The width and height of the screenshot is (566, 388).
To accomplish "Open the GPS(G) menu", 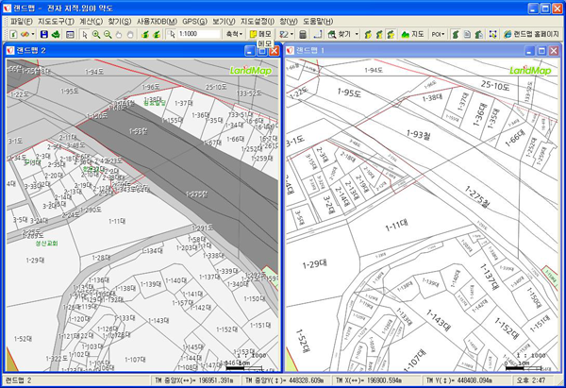I will [194, 22].
